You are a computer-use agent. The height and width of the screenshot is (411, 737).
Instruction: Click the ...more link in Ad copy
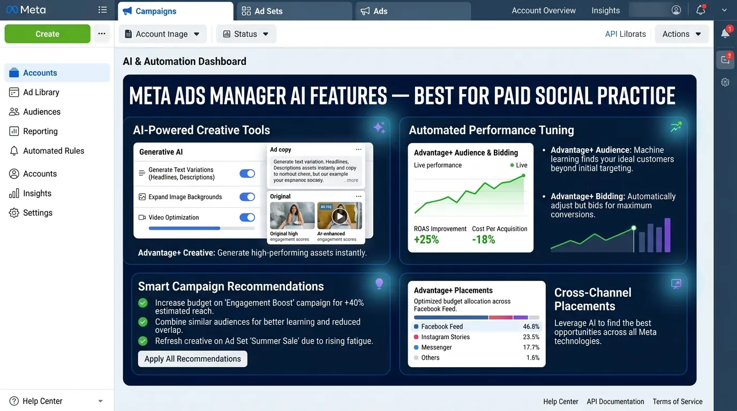(x=352, y=180)
